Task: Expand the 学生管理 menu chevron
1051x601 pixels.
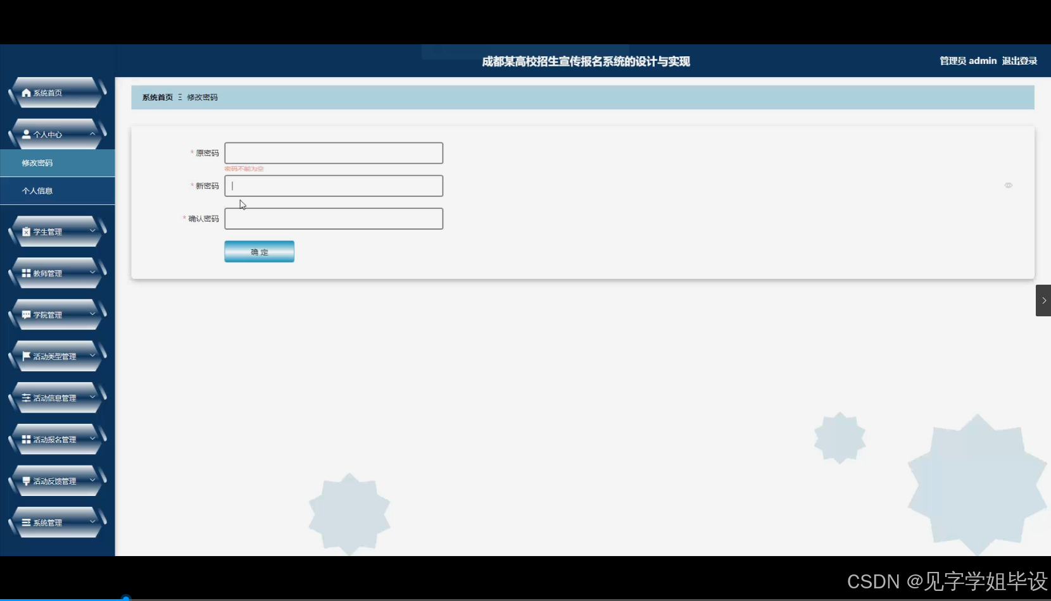Action: click(x=92, y=231)
